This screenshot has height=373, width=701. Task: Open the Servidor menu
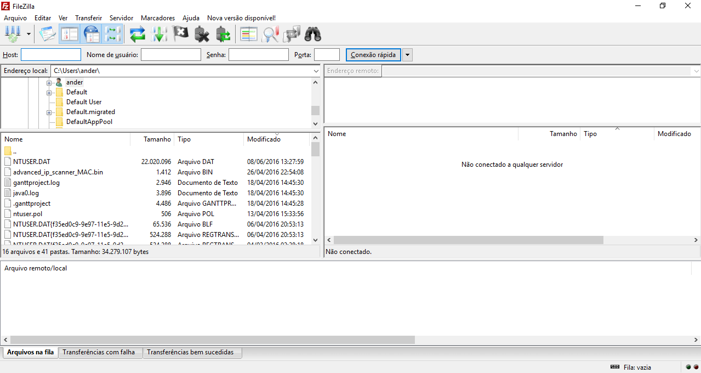pyautogui.click(x=121, y=18)
